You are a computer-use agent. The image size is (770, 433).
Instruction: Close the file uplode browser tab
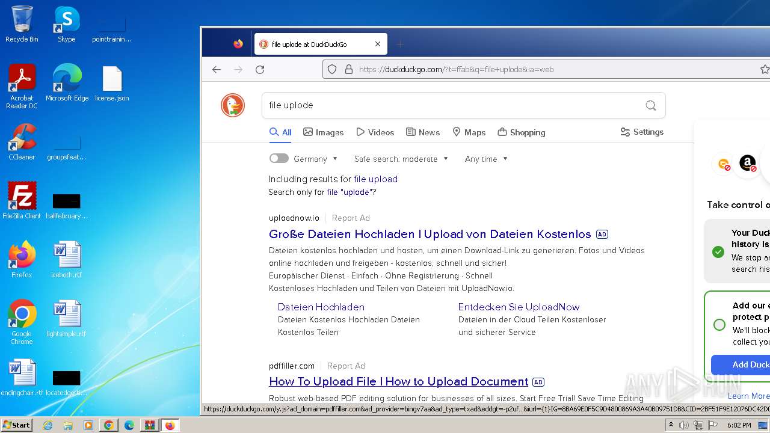coord(378,44)
